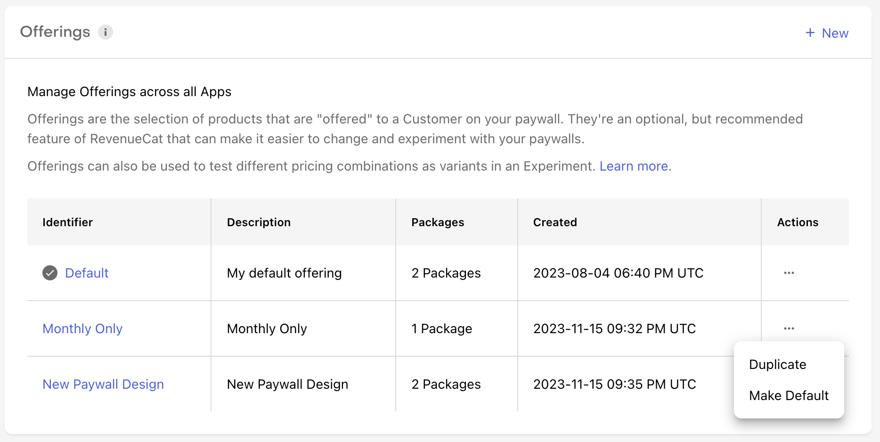The image size is (880, 442).
Task: Open actions menu for the Default offering
Action: [789, 273]
